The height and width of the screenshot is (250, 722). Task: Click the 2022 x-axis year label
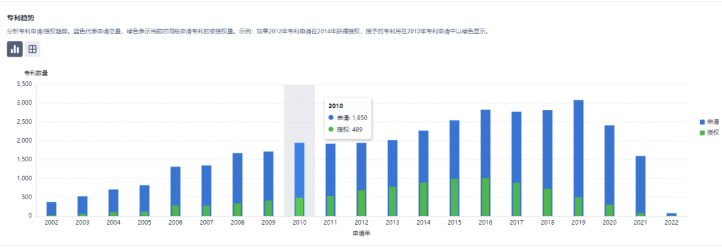pos(671,223)
